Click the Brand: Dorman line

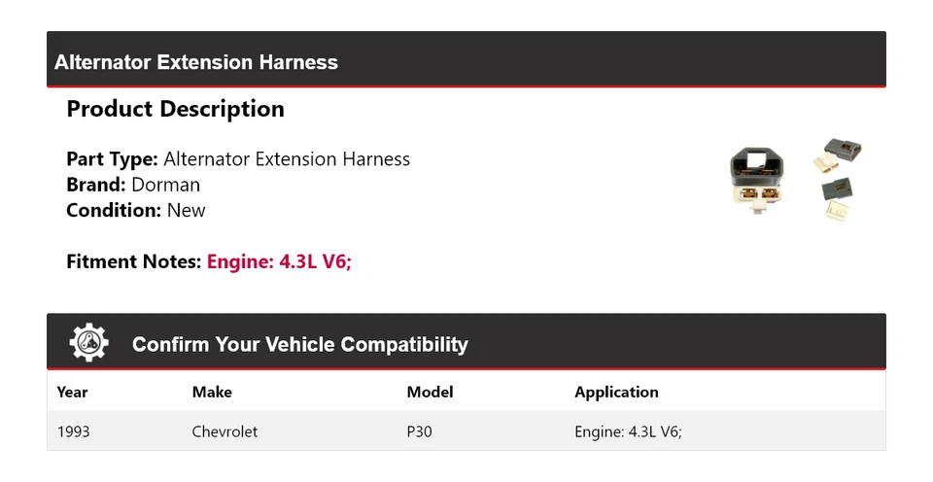133,185
